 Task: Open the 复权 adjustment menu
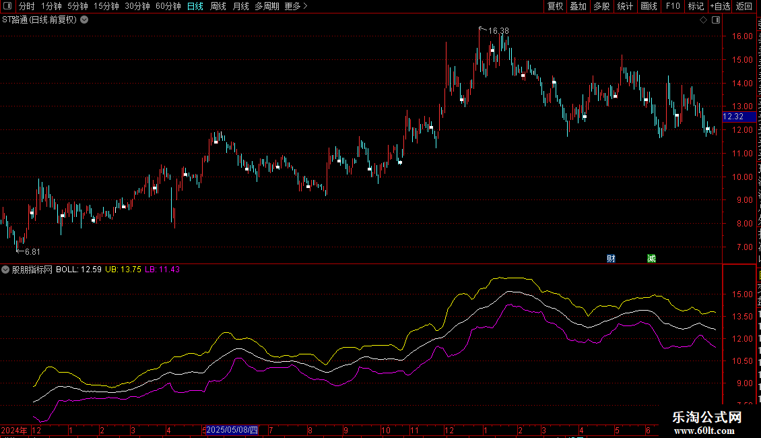555,6
